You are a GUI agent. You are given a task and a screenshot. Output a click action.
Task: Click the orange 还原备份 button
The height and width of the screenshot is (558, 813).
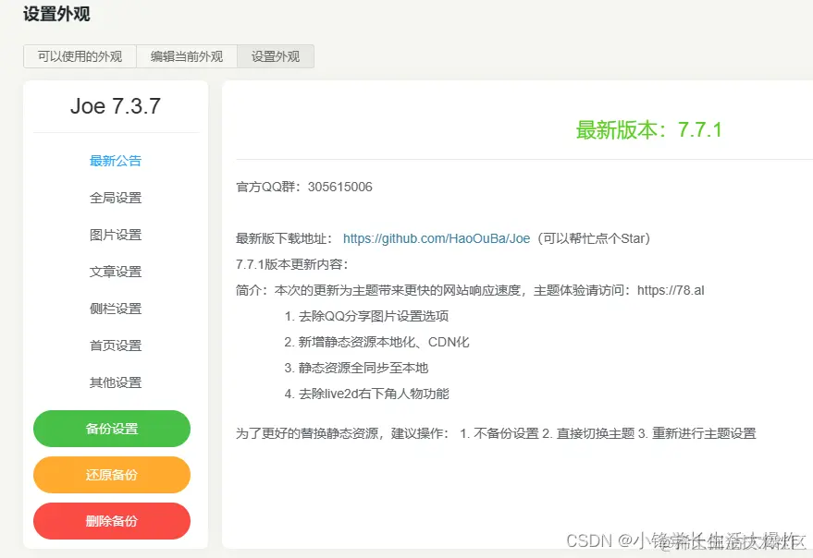point(111,474)
